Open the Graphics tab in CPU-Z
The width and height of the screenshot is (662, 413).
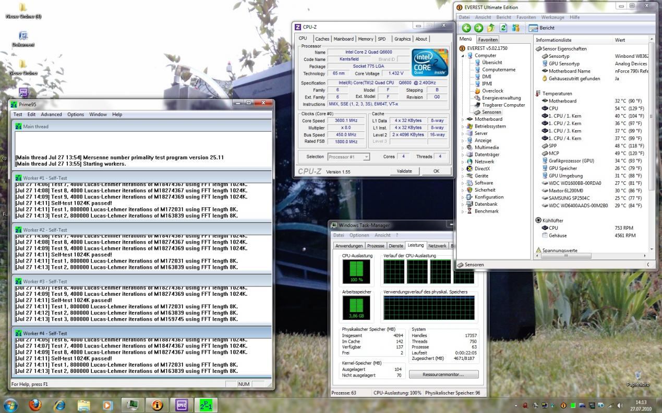tap(402, 39)
